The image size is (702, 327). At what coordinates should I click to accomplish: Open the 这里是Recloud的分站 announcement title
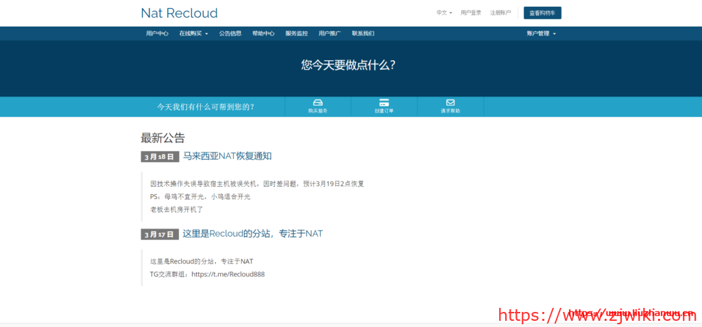(x=252, y=234)
